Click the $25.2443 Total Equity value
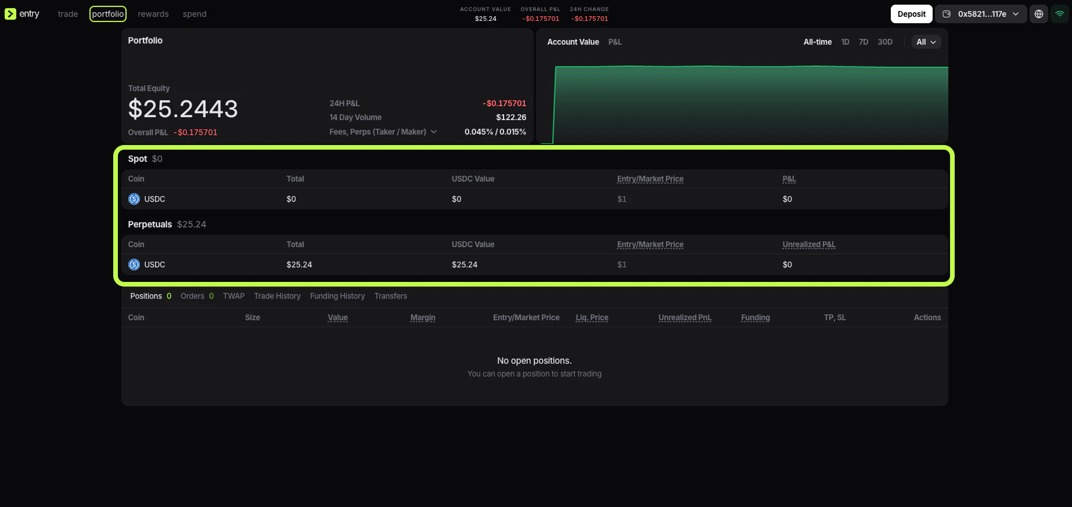The width and height of the screenshot is (1072, 507). 183,109
